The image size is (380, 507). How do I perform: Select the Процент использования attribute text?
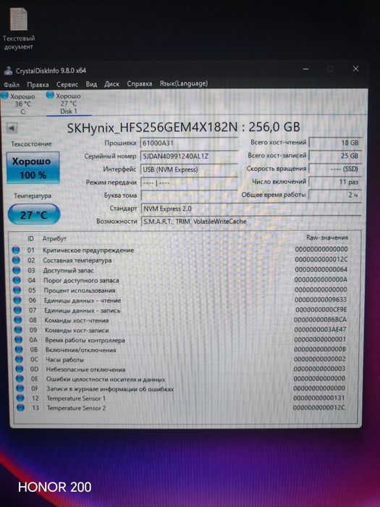click(80, 290)
